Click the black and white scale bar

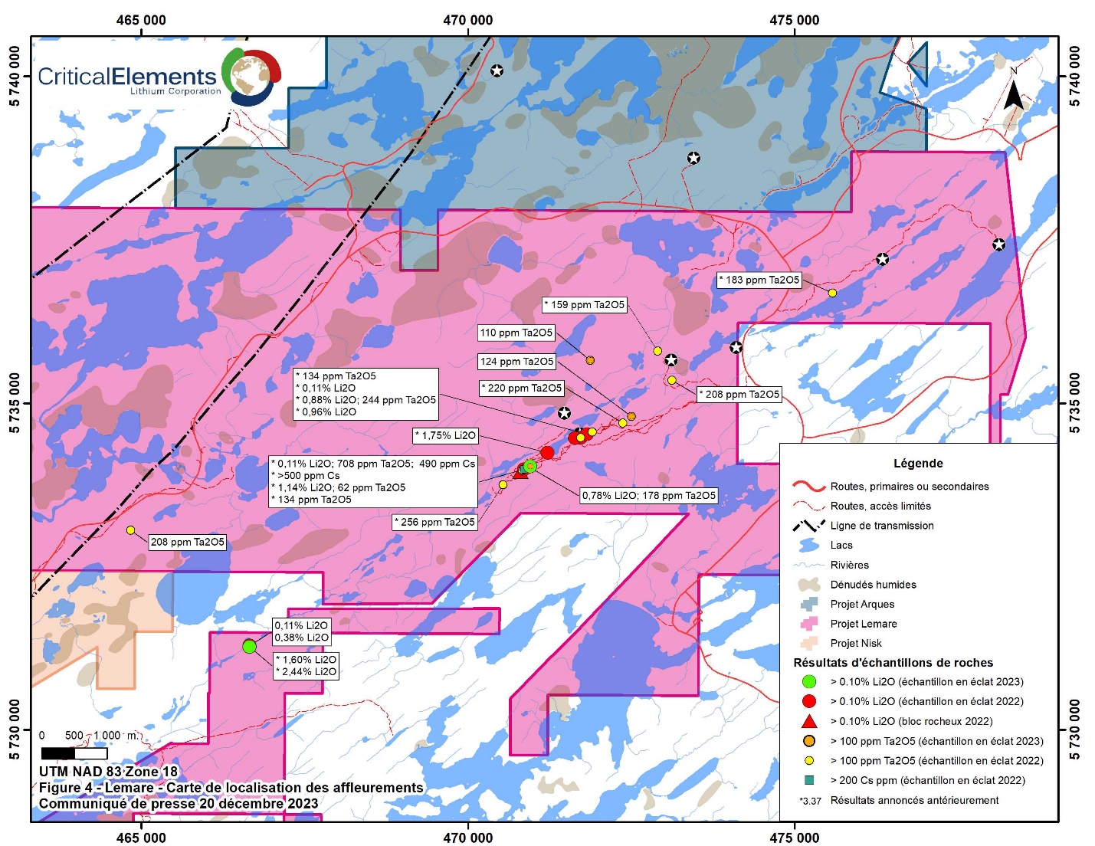[74, 753]
